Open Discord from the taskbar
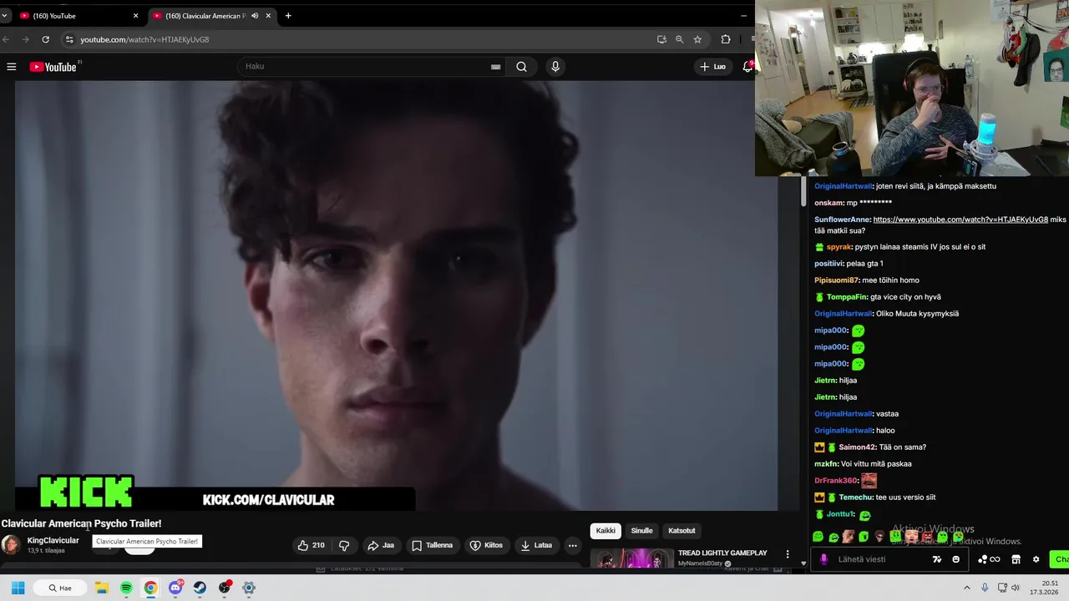The image size is (1069, 601). tap(175, 588)
